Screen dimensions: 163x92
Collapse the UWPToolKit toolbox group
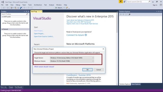pyautogui.click(x=2, y=17)
